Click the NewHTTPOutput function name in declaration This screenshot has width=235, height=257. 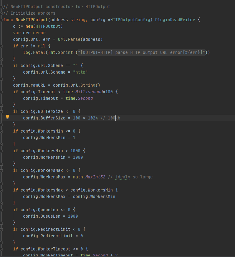(32, 20)
